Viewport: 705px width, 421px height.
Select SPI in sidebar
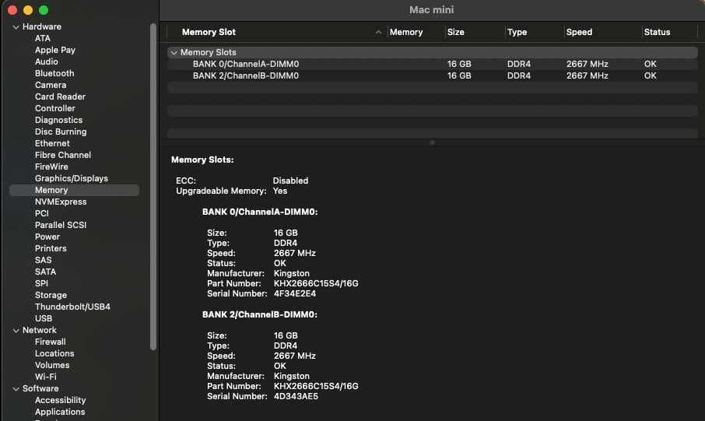click(x=41, y=284)
